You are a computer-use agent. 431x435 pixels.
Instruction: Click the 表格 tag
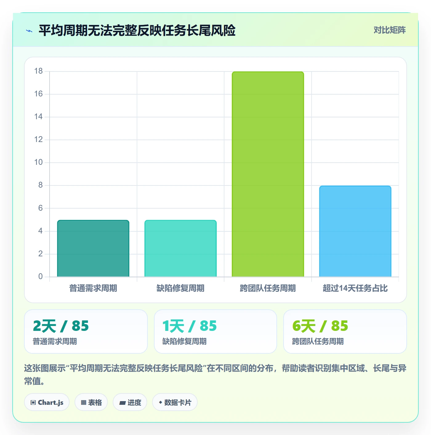[x=91, y=402]
